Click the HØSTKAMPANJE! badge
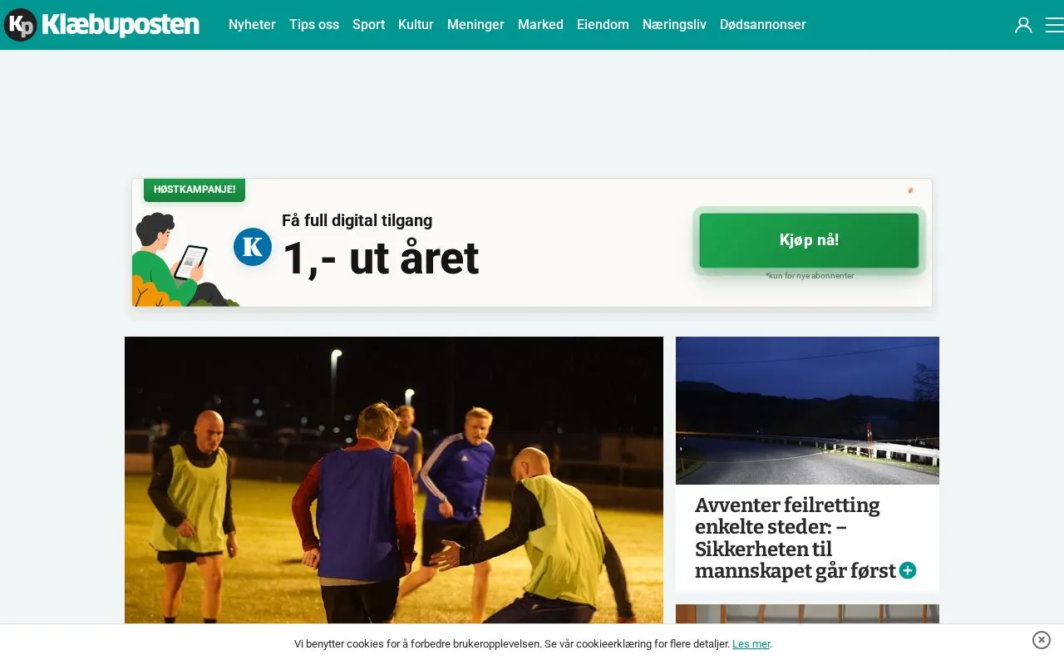 [195, 190]
